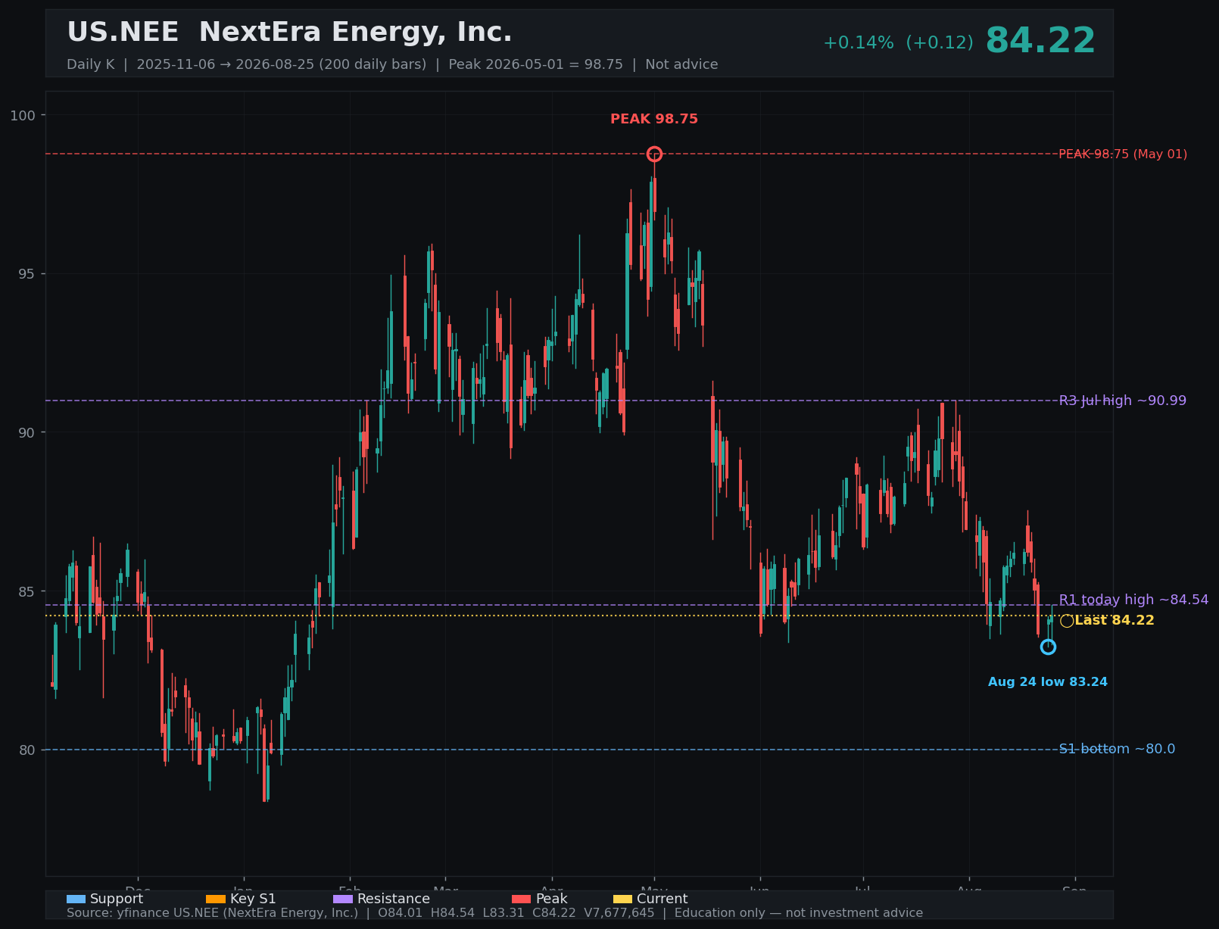Click the y-axis tick label 80

click(26, 750)
